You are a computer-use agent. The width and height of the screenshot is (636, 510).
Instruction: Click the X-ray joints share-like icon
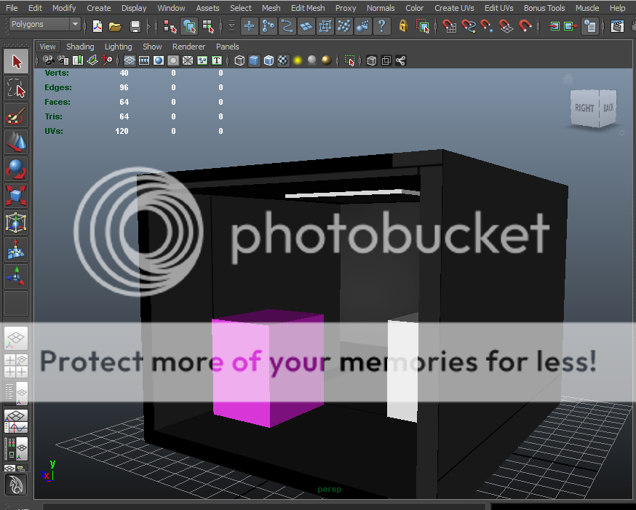click(x=401, y=61)
